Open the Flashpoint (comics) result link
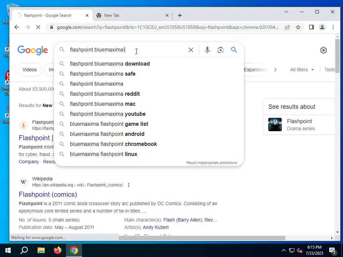343x257 pixels. pos(48,194)
